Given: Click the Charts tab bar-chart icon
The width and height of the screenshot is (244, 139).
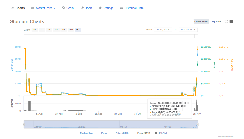Looking at the screenshot, I should (12, 8).
